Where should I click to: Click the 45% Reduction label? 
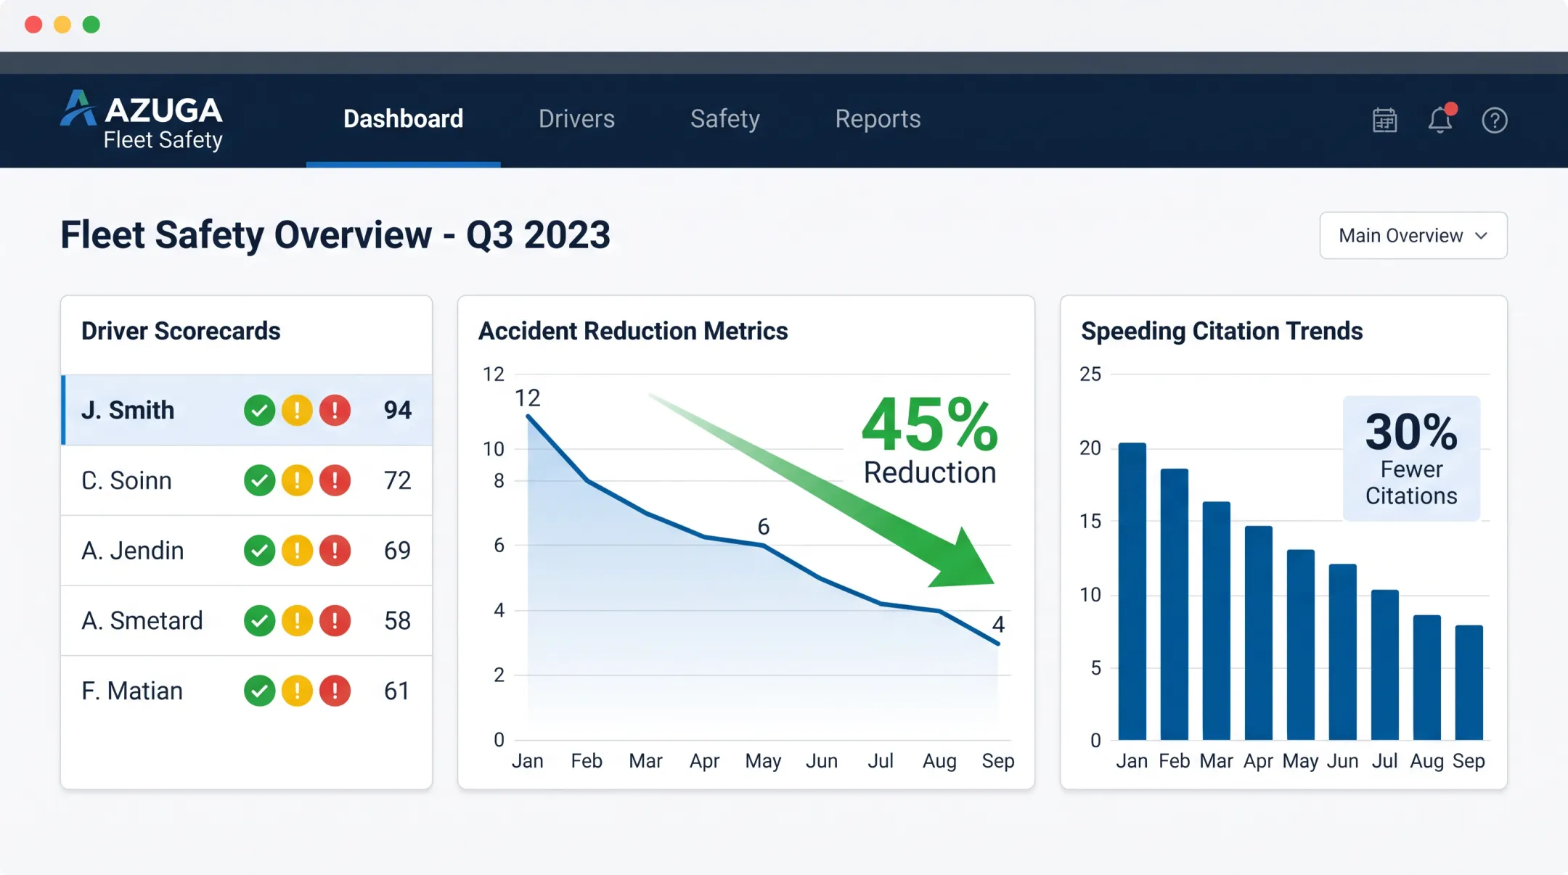tap(929, 441)
